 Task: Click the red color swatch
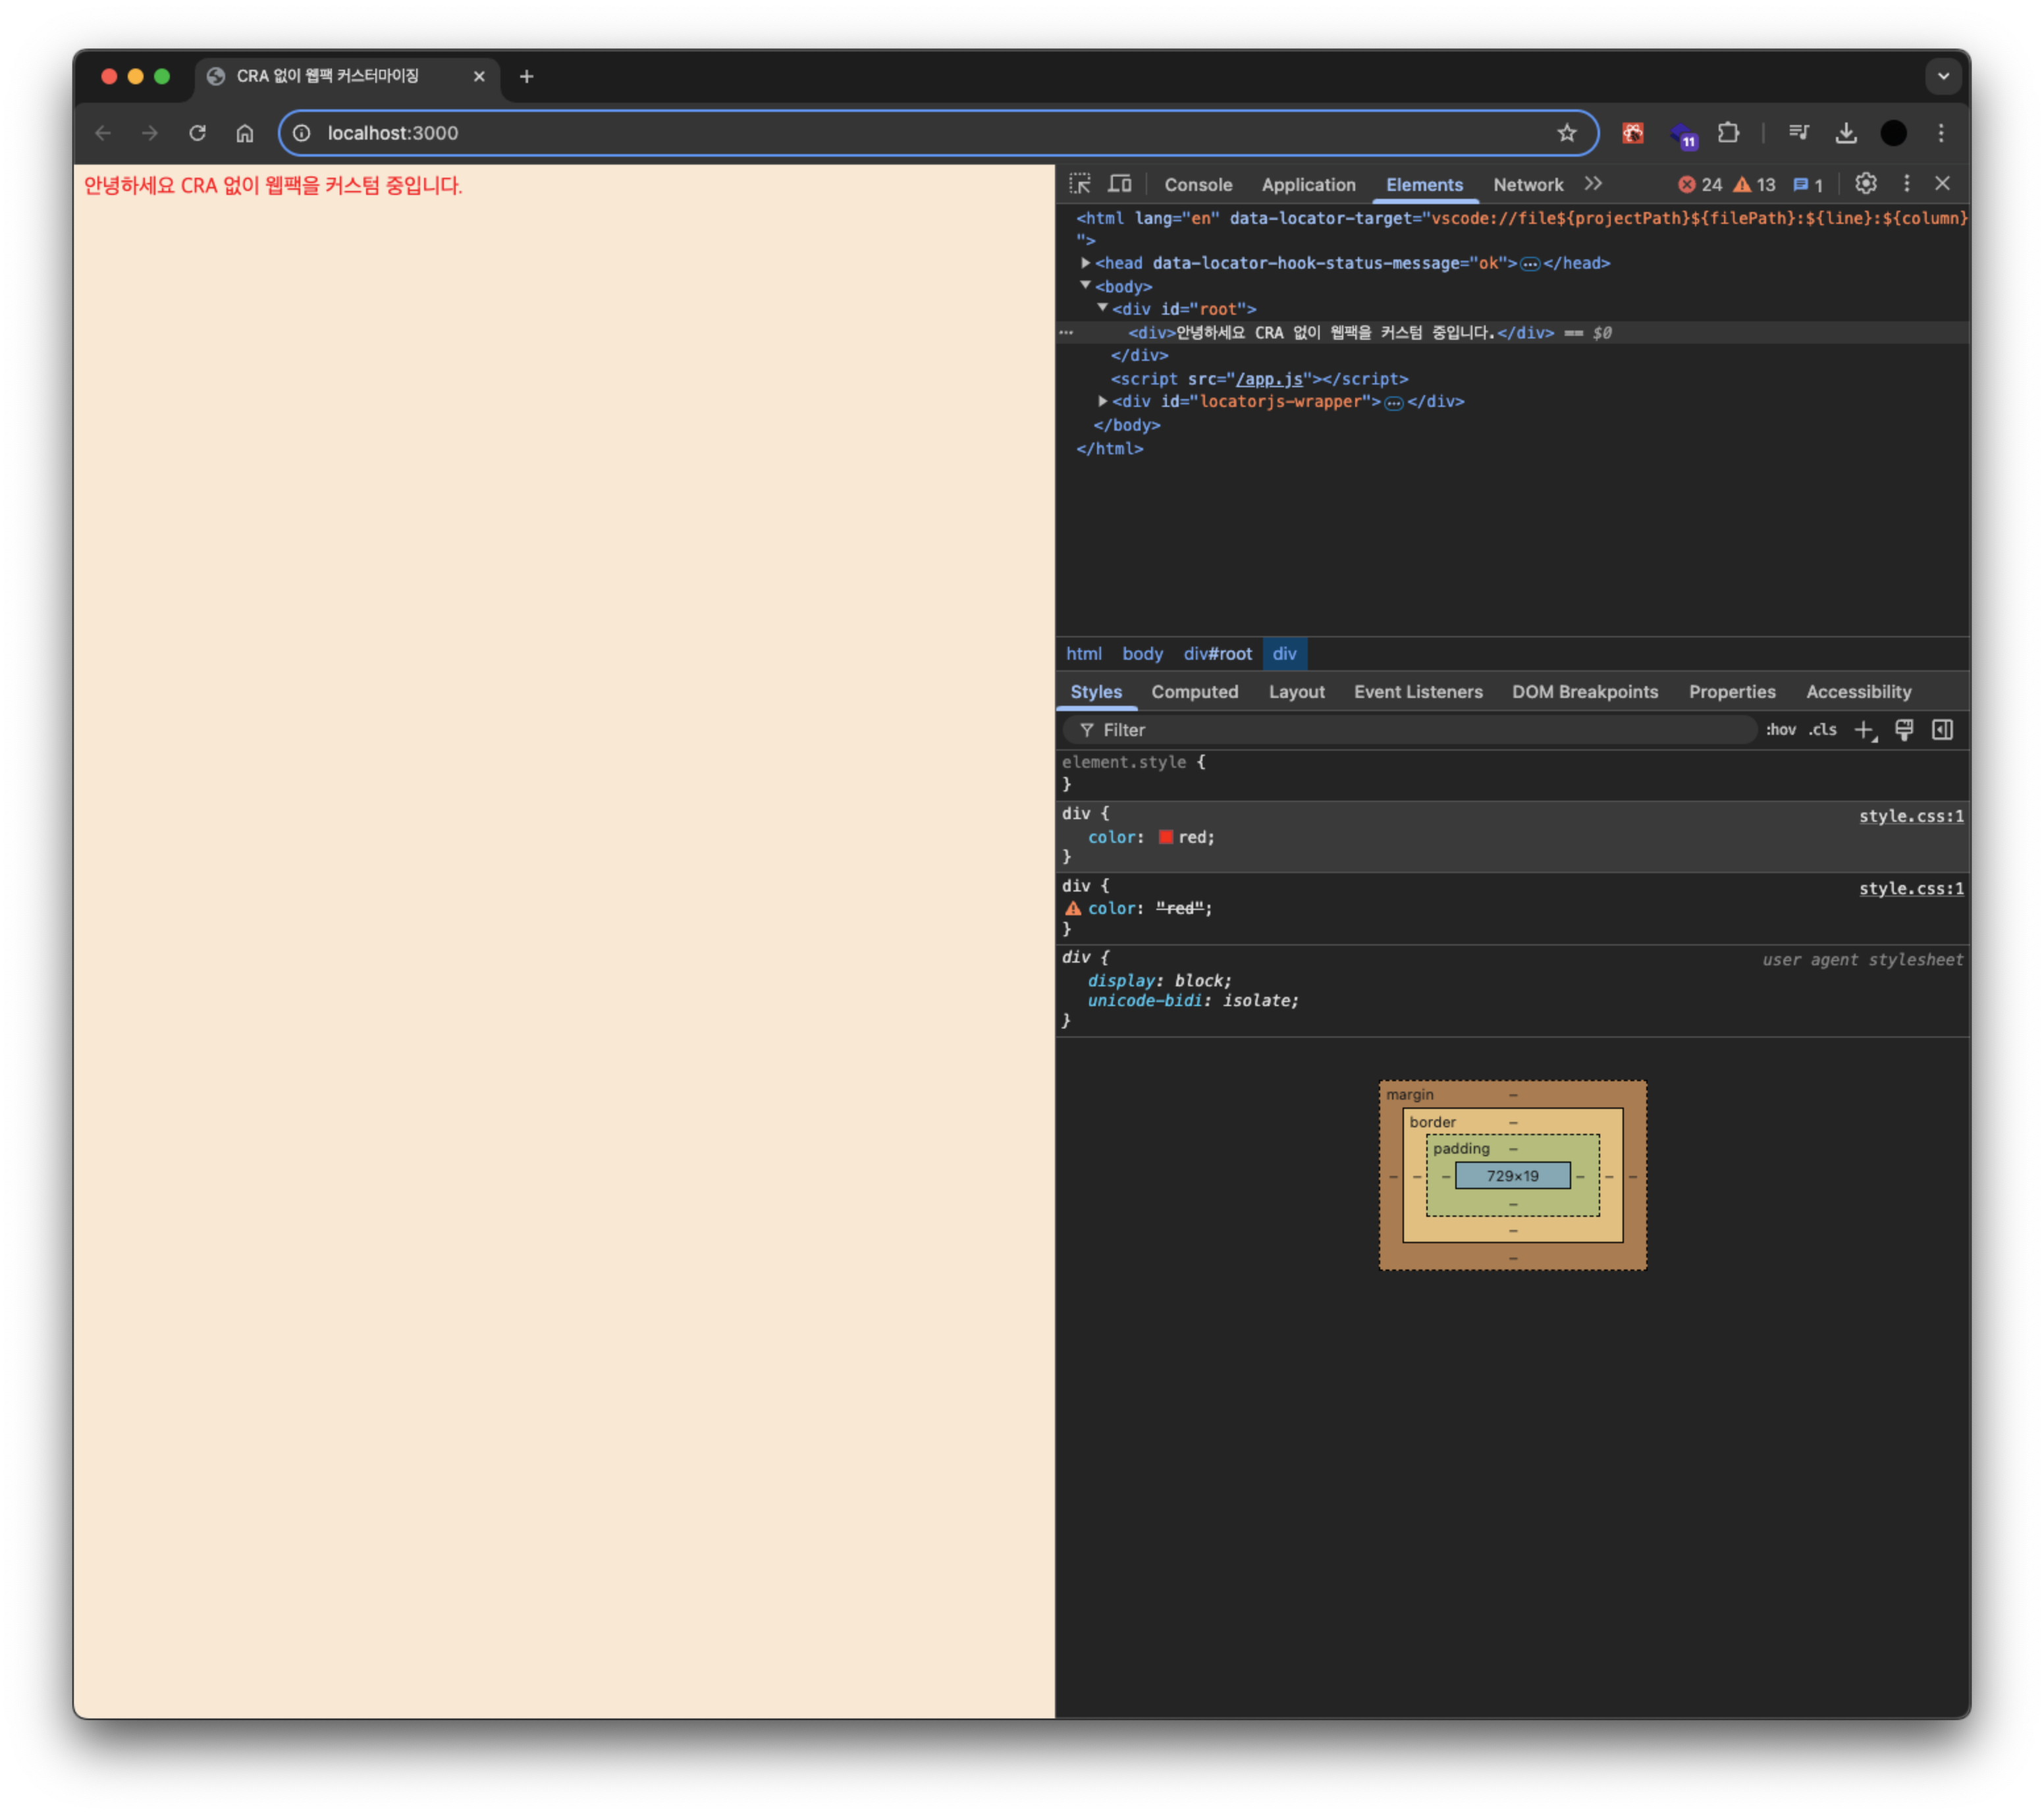pyautogui.click(x=1165, y=837)
